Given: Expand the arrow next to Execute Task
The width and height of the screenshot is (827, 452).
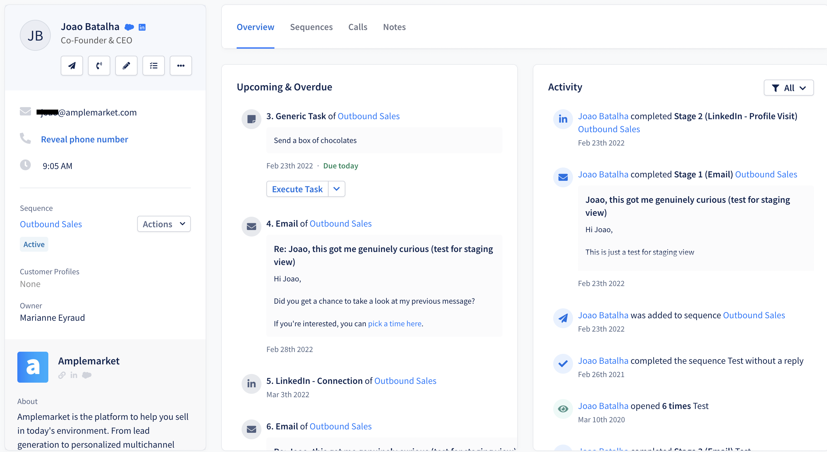Looking at the screenshot, I should click(x=336, y=189).
